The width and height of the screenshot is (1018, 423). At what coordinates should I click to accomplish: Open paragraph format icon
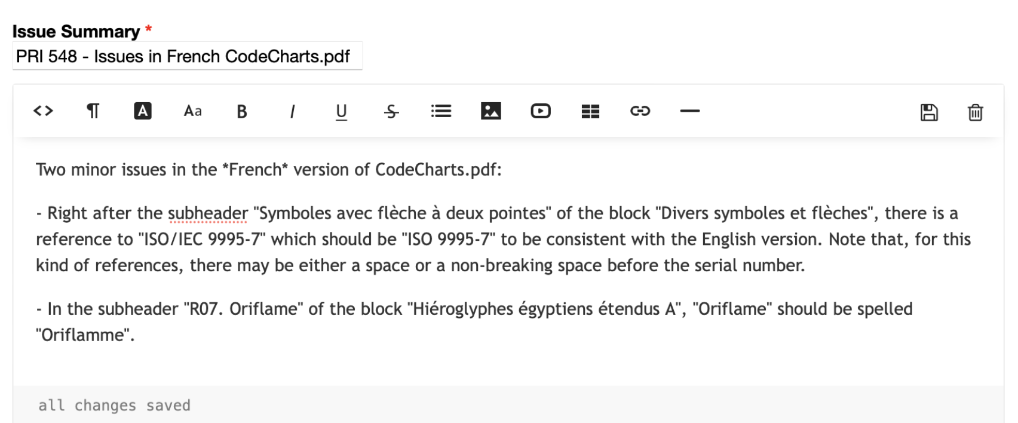click(x=93, y=111)
